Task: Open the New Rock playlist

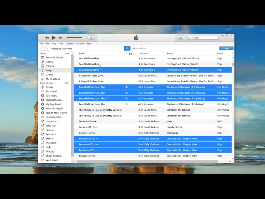Action: pyautogui.click(x=51, y=143)
